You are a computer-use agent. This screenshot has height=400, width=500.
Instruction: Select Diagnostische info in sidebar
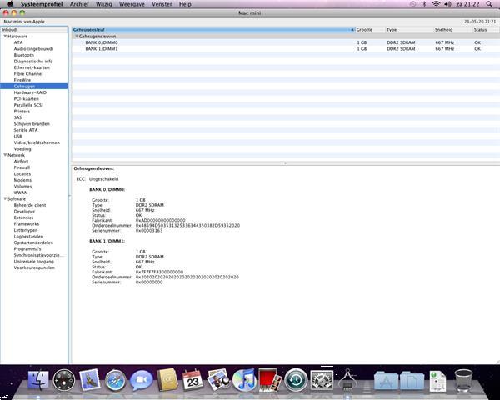coord(33,61)
